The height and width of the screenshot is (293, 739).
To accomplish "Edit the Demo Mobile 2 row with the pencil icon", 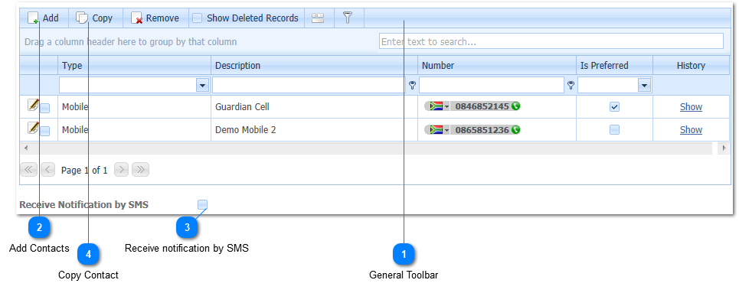I will tap(32, 127).
